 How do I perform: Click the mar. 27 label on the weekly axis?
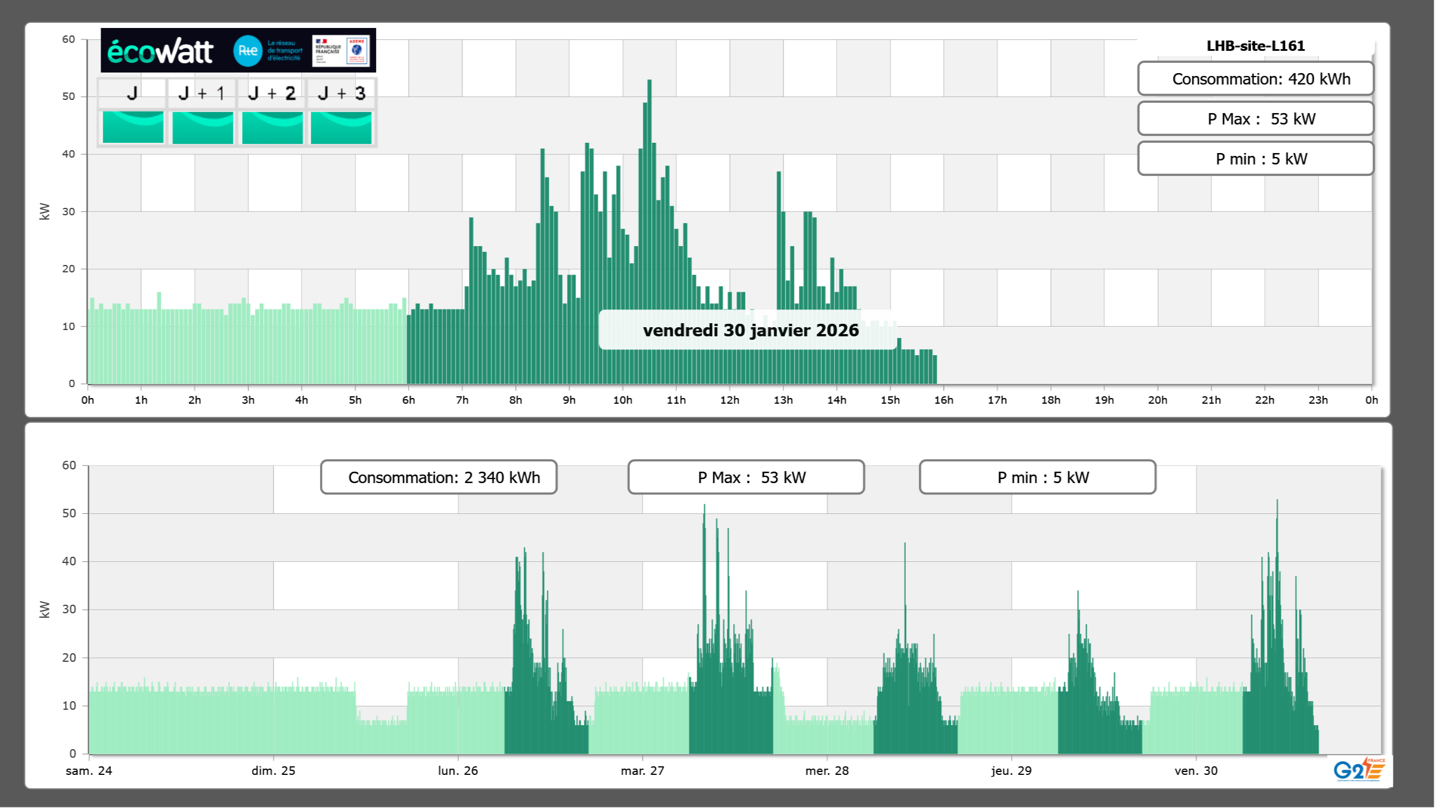[642, 771]
